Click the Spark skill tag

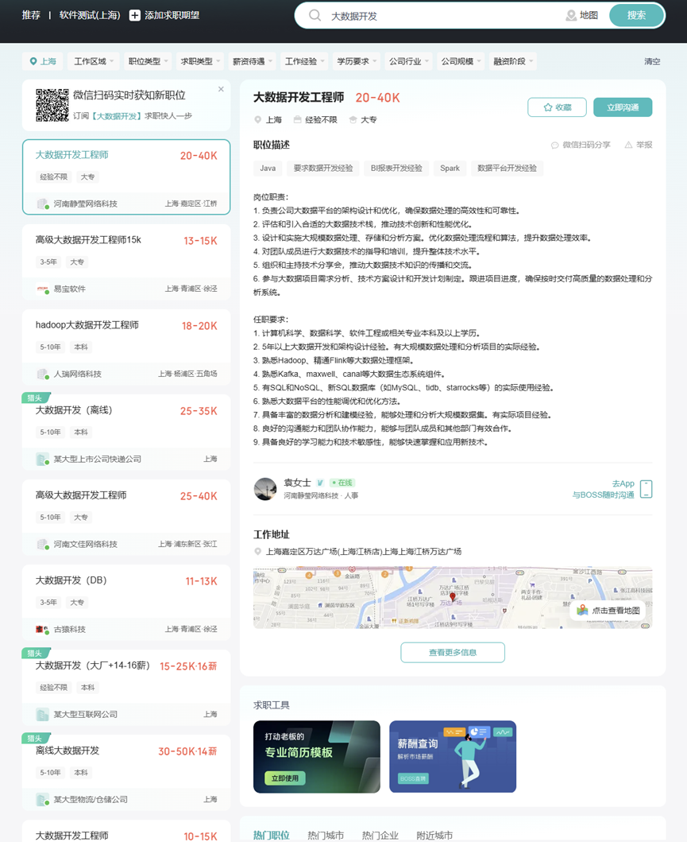click(x=450, y=168)
